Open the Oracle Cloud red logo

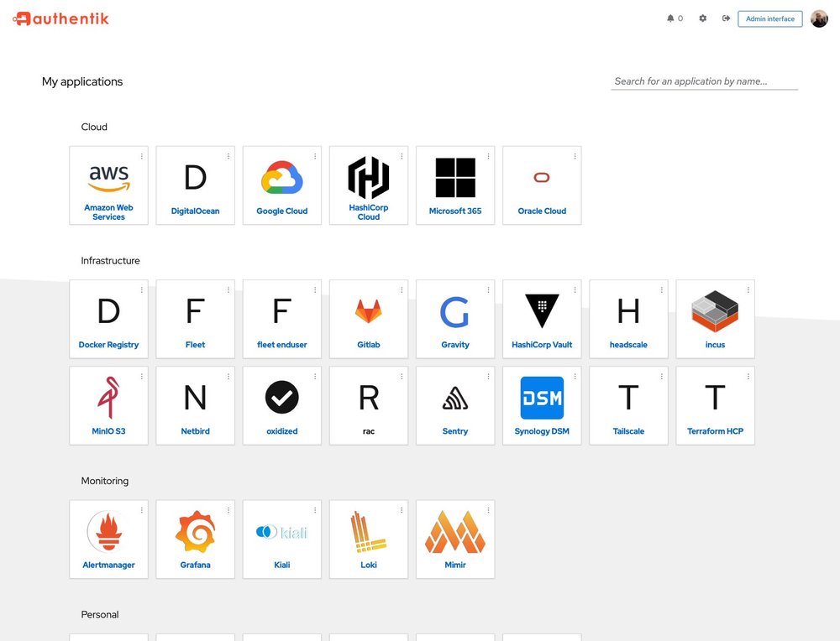point(542,178)
